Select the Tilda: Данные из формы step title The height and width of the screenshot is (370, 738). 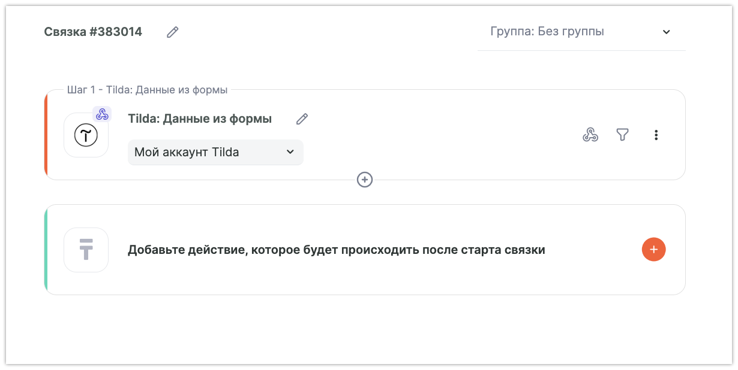coord(200,119)
